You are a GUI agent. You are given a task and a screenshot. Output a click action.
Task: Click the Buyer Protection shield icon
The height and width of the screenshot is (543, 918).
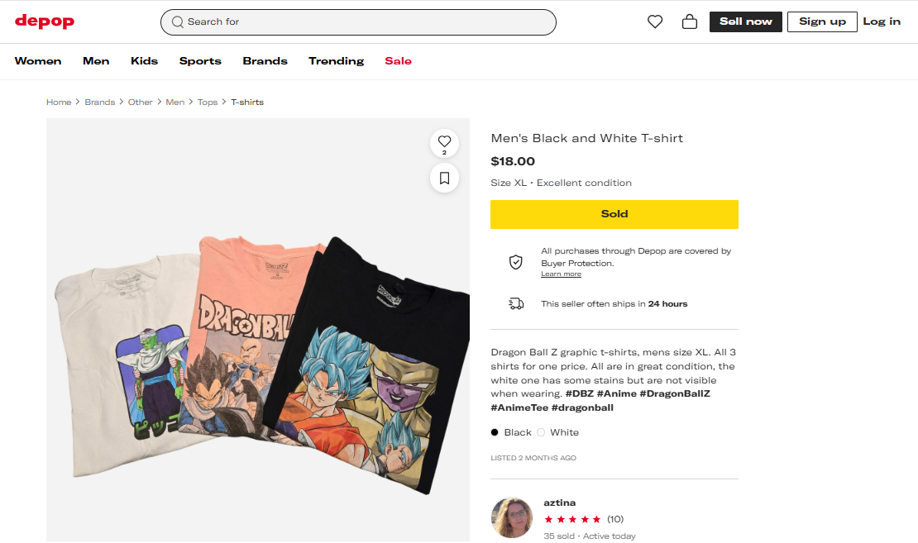tap(516, 262)
